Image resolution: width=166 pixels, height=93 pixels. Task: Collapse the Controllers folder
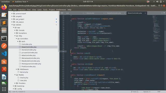(x=16, y=38)
